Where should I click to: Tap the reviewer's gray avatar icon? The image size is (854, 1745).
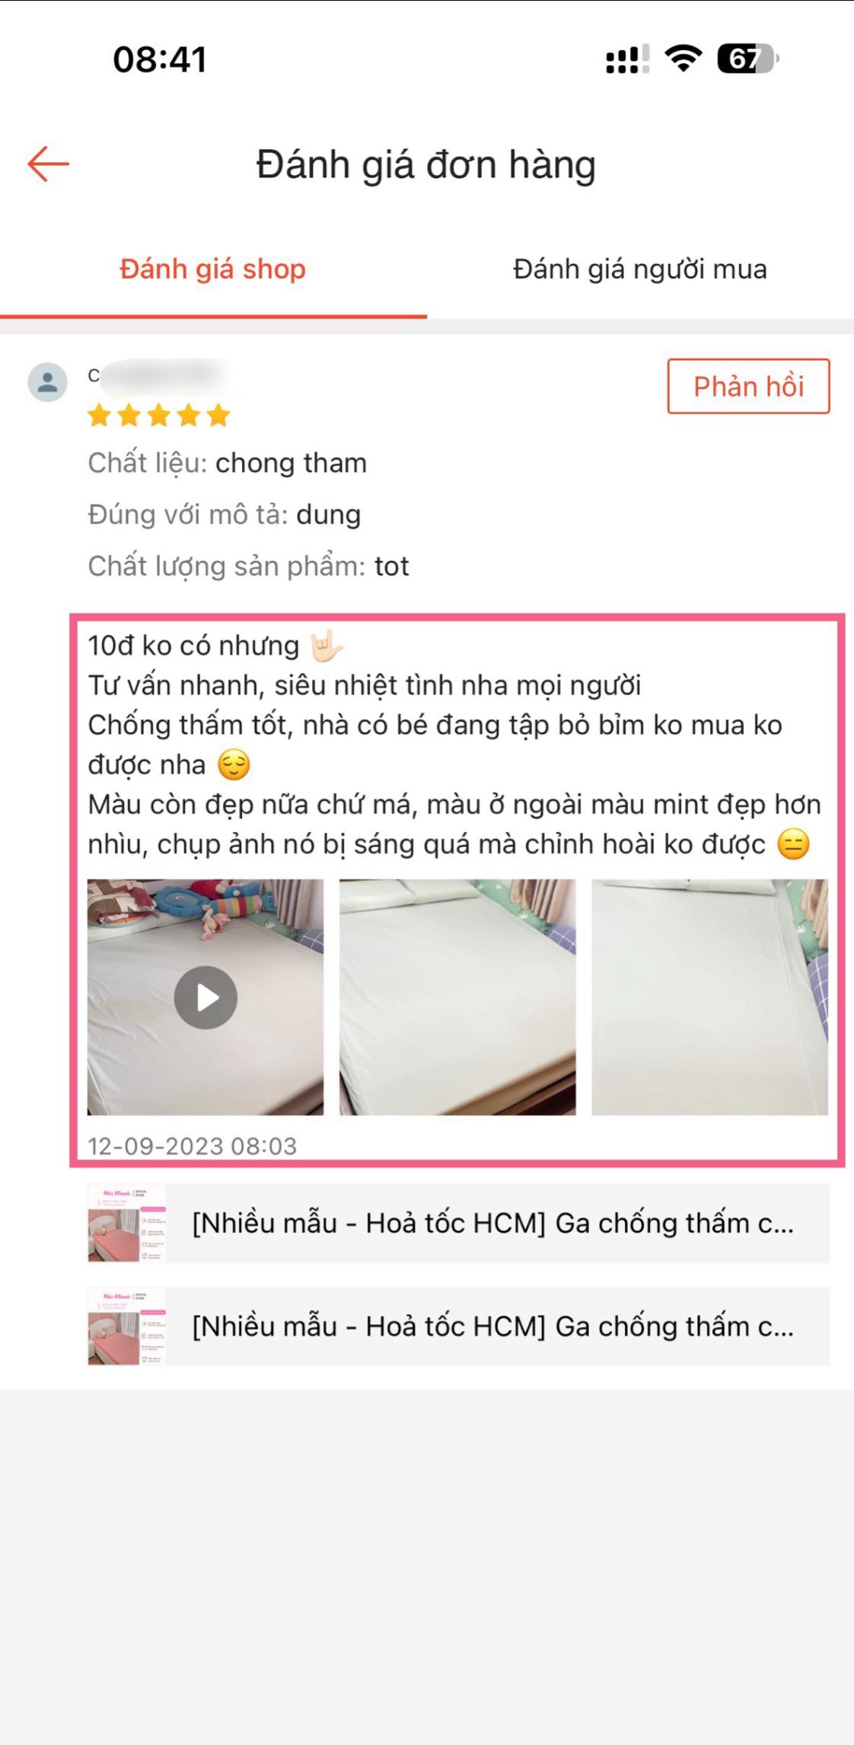47,381
